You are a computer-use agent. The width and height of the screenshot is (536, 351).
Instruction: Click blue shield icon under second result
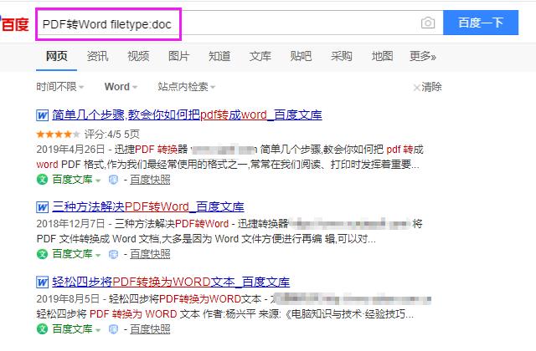113,254
